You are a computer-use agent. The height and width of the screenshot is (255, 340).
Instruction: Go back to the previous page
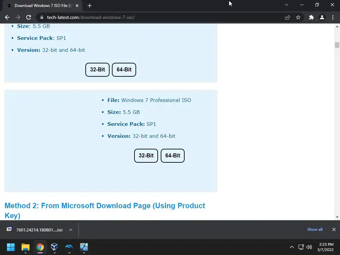coord(7,17)
